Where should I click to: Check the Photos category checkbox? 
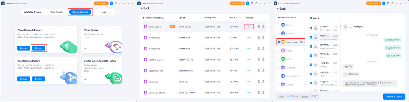279,25
